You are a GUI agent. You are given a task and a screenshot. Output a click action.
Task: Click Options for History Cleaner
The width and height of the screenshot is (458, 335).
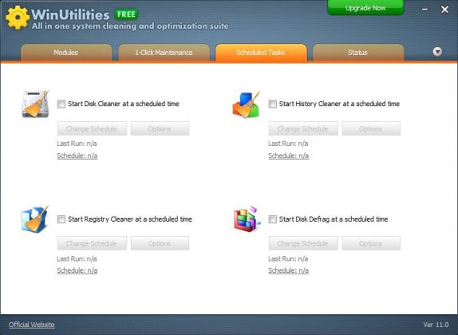click(x=371, y=128)
